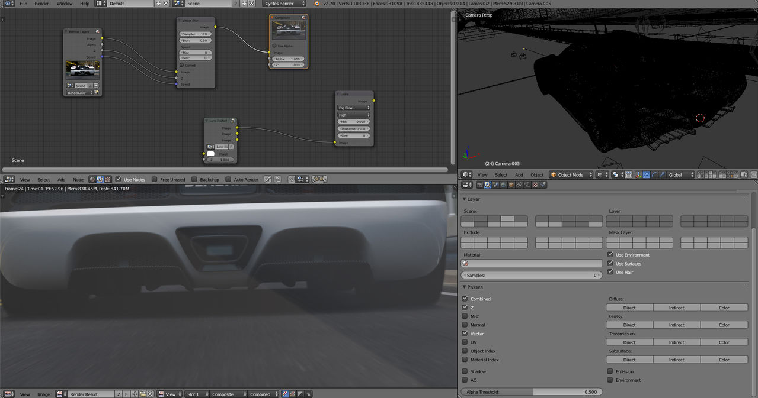This screenshot has height=398, width=758.
Task: Click the Samples field in Layer panel
Action: coord(532,276)
